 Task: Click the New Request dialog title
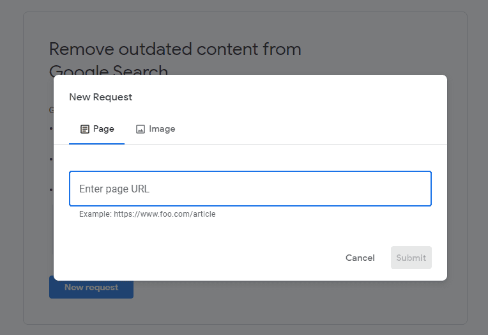(101, 97)
